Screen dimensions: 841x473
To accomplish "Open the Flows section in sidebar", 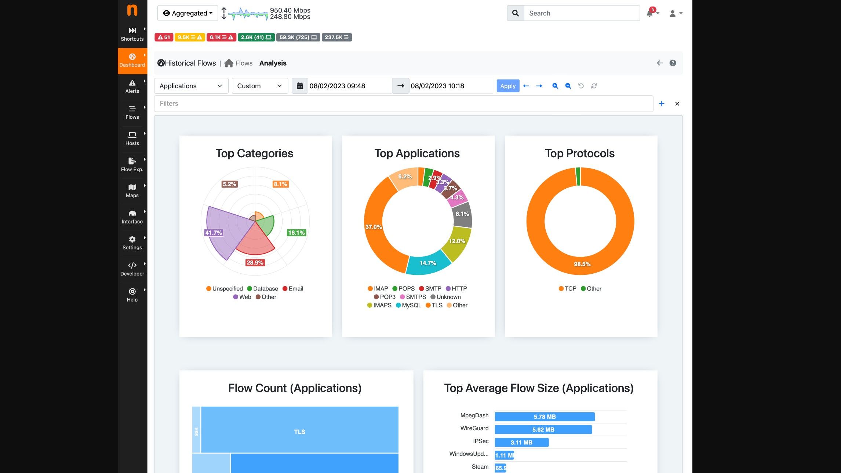I will (132, 112).
